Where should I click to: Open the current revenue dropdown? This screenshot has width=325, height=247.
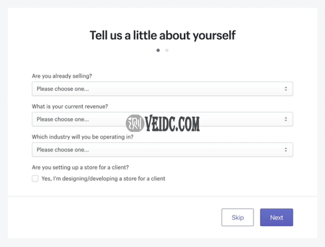coord(162,119)
